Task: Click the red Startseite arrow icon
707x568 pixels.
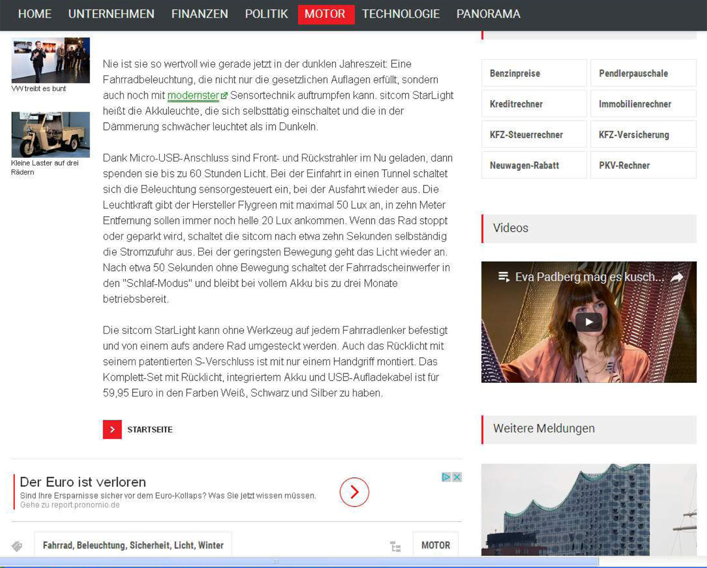Action: pos(112,429)
